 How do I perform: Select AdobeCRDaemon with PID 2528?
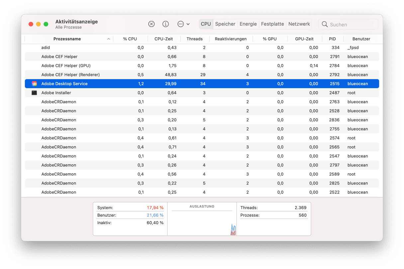(202, 111)
